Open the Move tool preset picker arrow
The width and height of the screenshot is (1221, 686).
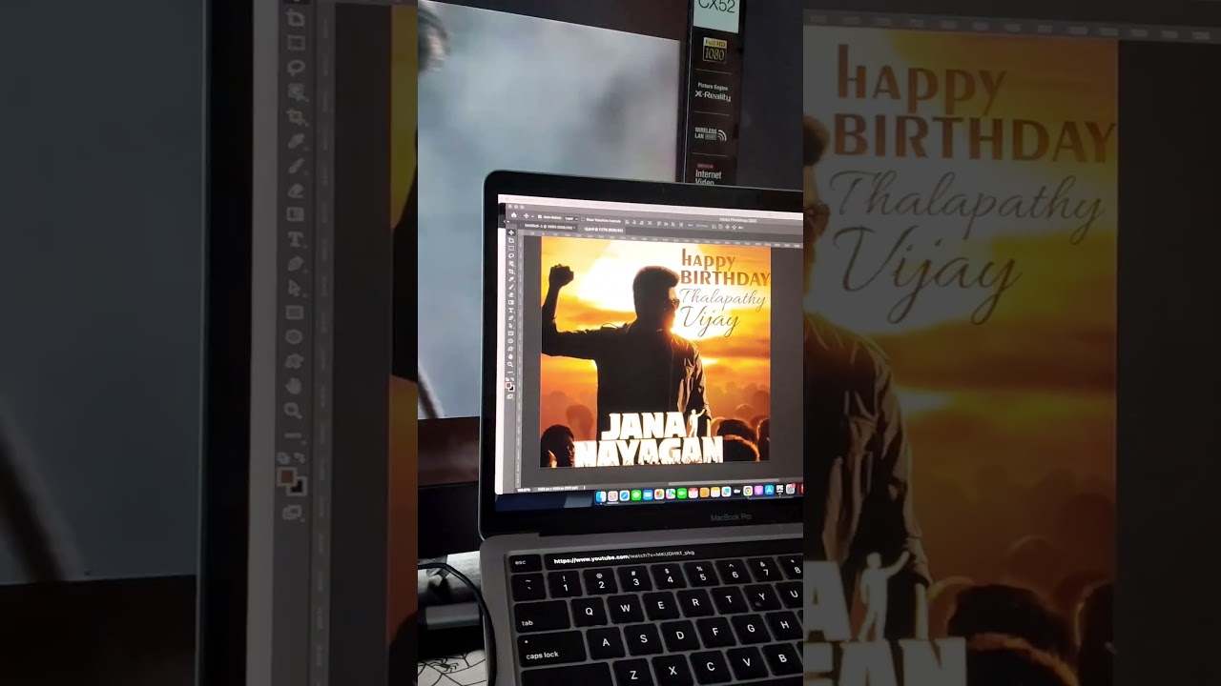click(532, 216)
